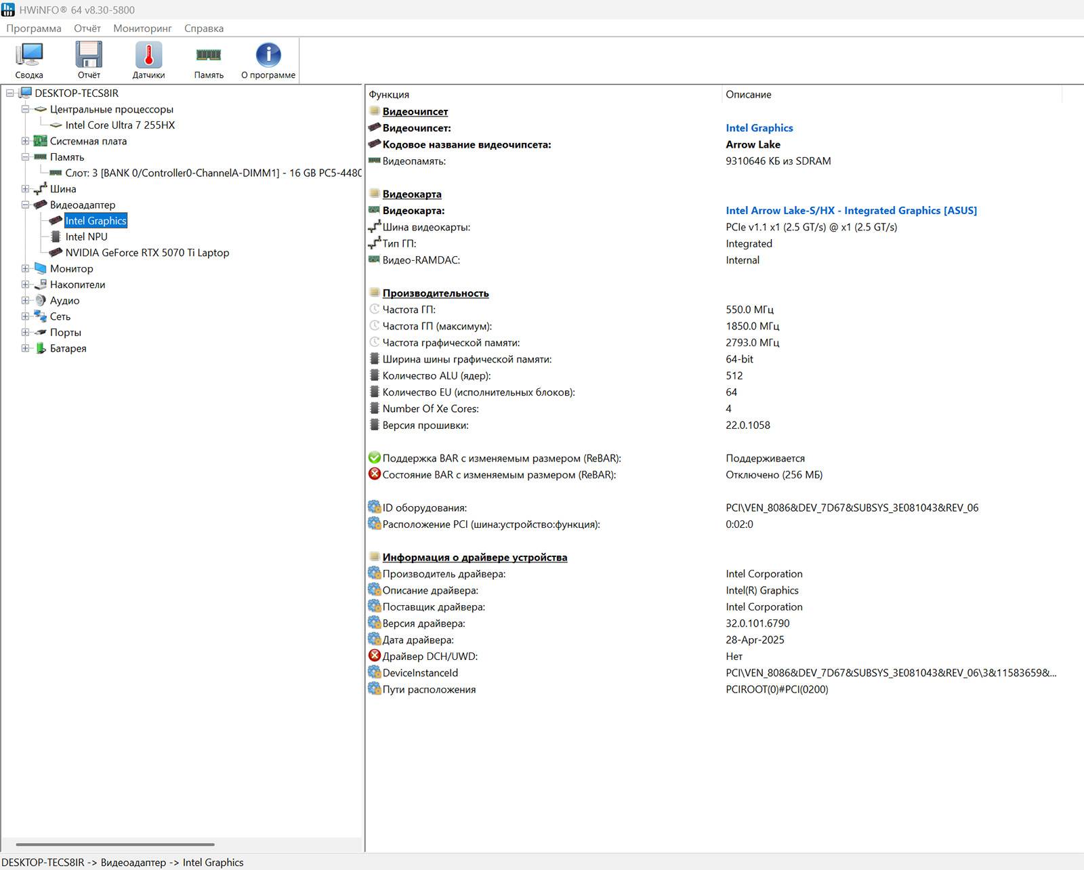Open the Справка menu
Image resolution: width=1084 pixels, height=870 pixels.
[x=204, y=28]
